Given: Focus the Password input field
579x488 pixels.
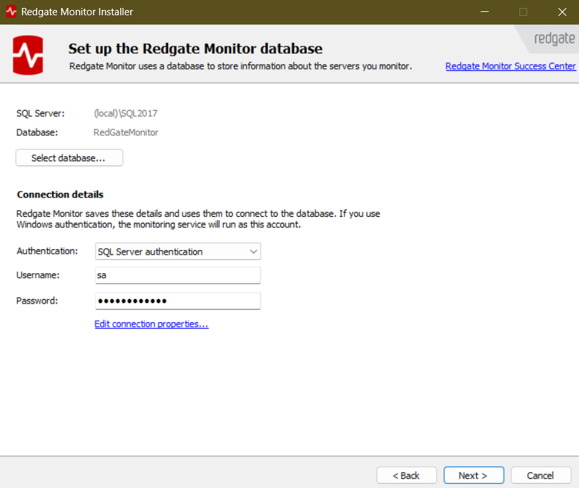Looking at the screenshot, I should tap(178, 301).
